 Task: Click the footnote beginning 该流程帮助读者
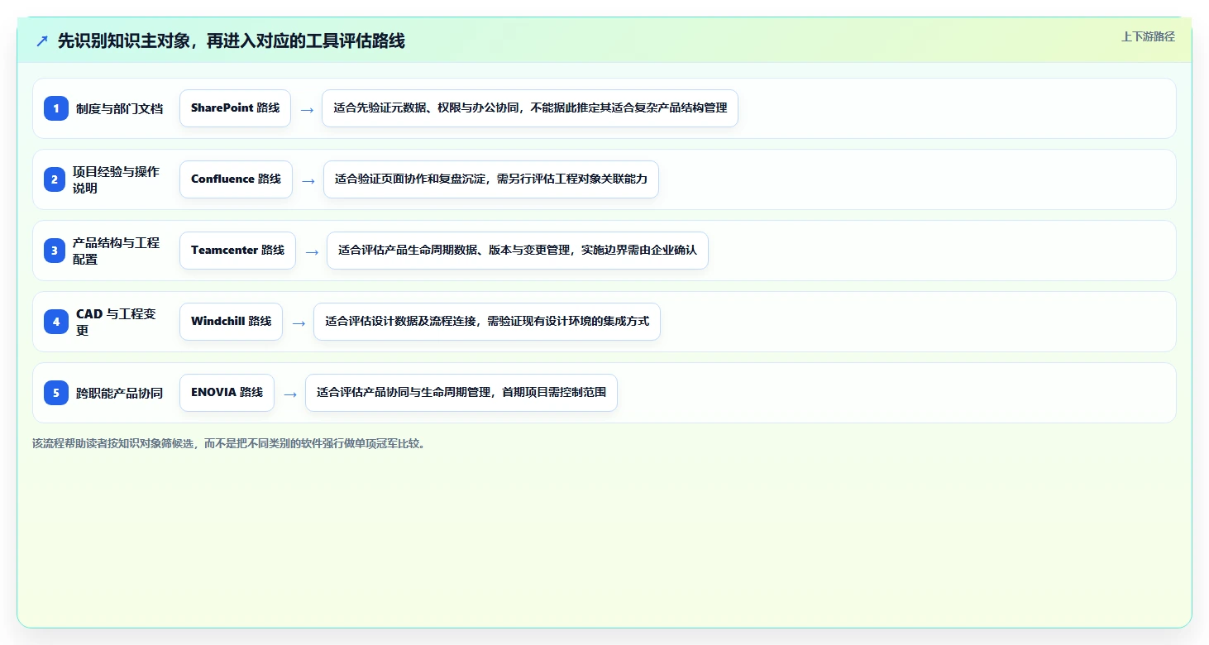tap(231, 443)
